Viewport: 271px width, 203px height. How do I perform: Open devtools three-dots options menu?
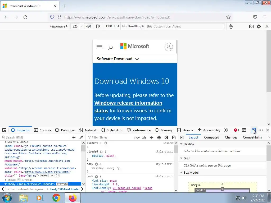[x=261, y=130]
